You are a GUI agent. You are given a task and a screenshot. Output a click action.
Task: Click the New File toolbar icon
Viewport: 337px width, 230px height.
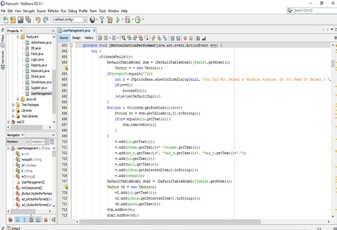6,20
